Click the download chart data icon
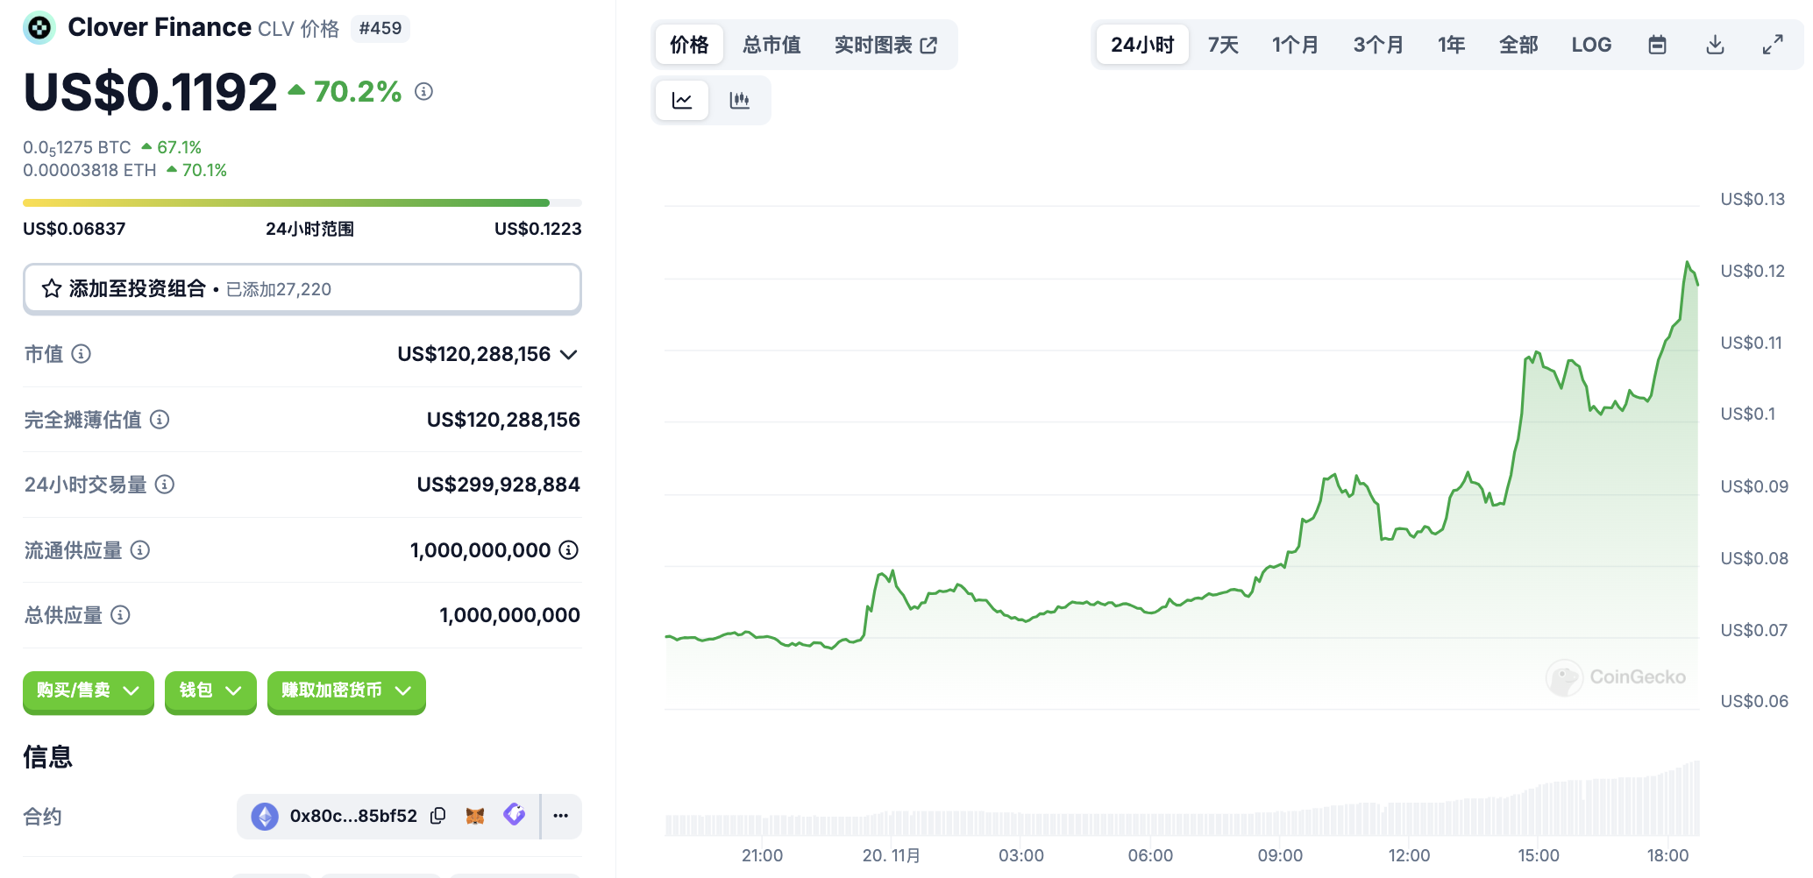This screenshot has width=1813, height=878. [1715, 45]
